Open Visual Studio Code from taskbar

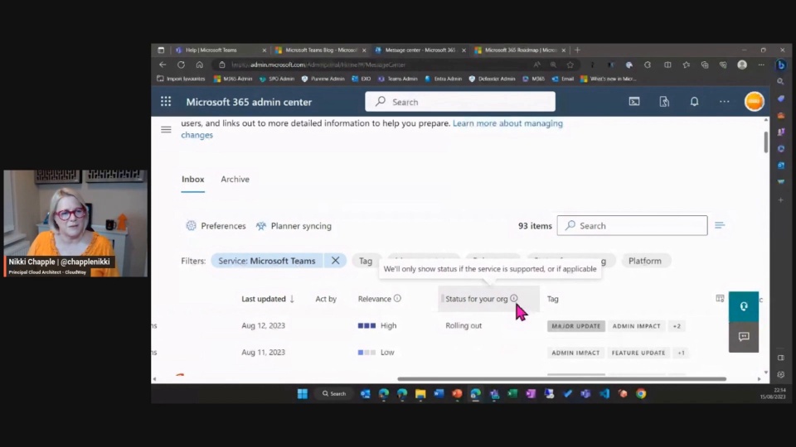604,394
